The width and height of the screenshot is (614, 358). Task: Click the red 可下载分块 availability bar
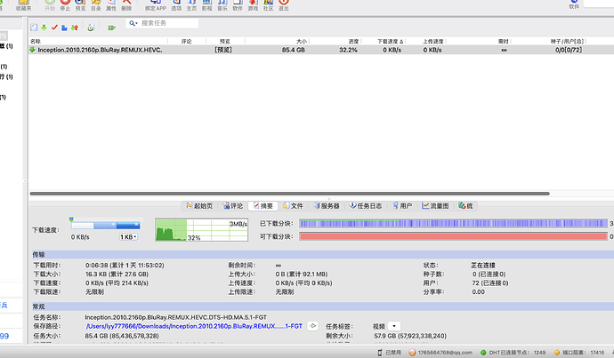[454, 236]
